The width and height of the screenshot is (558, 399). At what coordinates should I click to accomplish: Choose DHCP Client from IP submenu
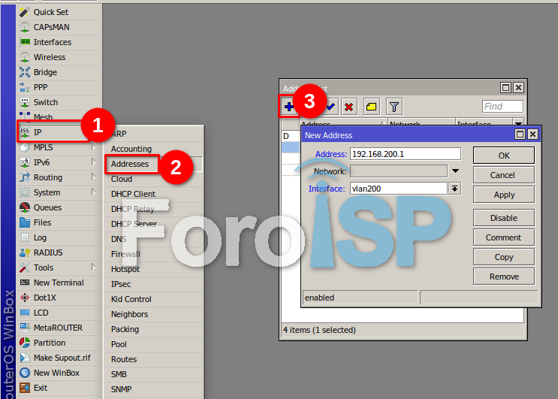click(133, 194)
